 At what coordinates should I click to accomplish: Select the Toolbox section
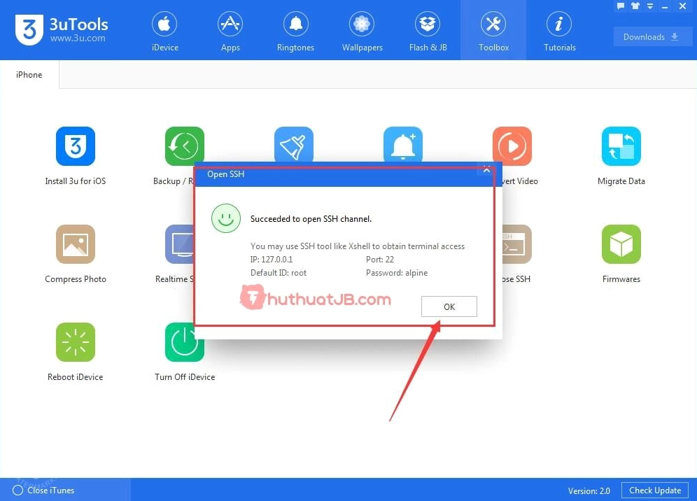tap(493, 31)
